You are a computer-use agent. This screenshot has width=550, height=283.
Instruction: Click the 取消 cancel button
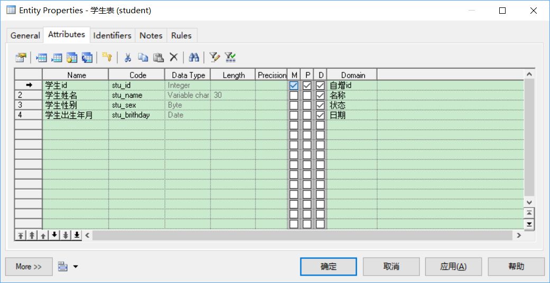391,267
